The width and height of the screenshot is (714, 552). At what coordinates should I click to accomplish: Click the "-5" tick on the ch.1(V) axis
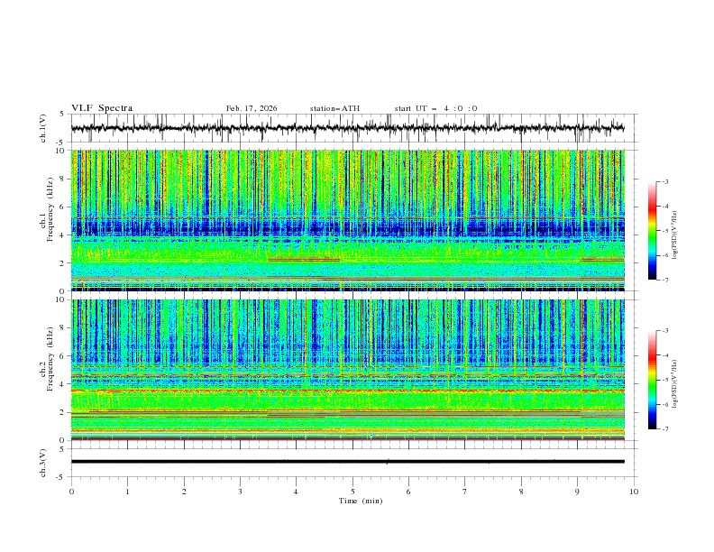tap(61, 143)
